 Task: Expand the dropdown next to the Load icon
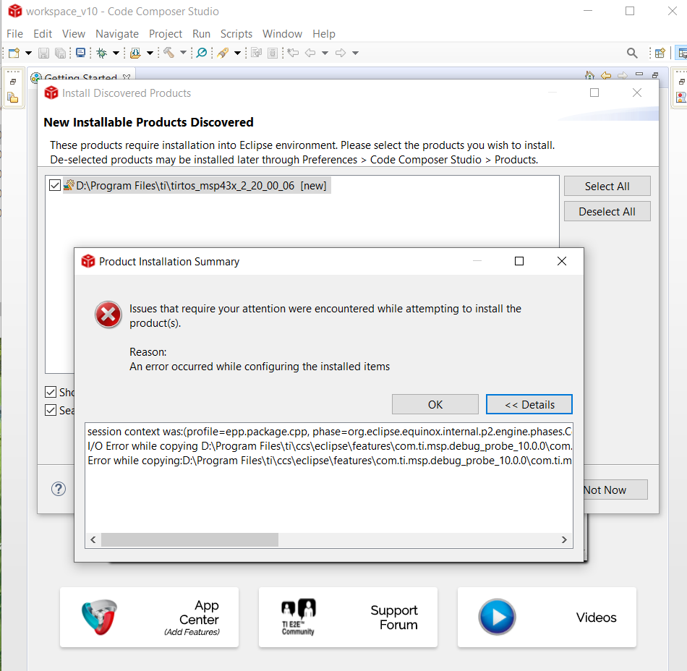(150, 53)
